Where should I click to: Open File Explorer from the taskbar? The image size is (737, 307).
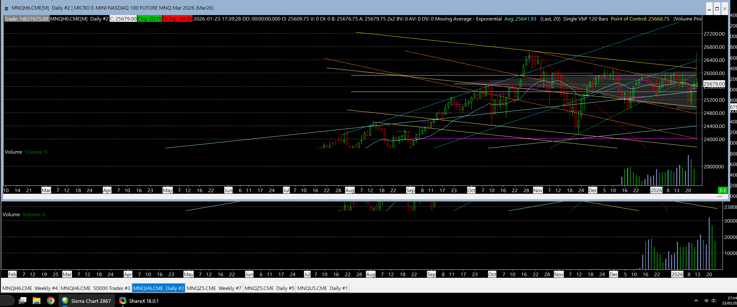36,301
